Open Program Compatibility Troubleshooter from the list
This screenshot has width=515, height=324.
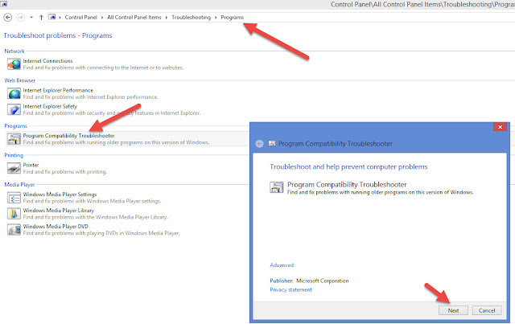68,136
